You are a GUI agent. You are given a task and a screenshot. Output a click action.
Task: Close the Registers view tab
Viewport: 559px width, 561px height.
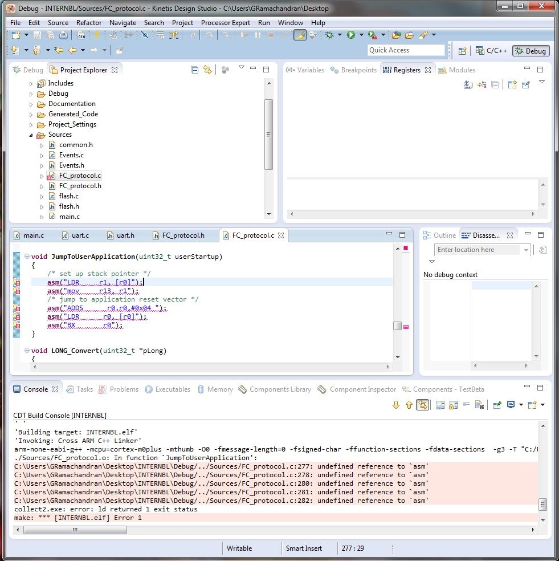click(x=428, y=70)
